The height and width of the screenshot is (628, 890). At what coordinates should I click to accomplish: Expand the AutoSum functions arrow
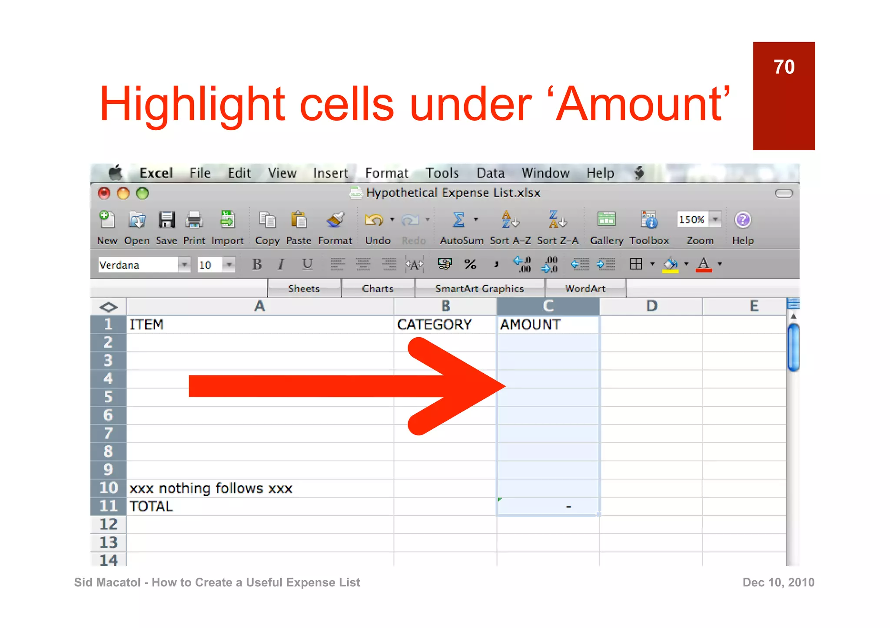click(476, 220)
